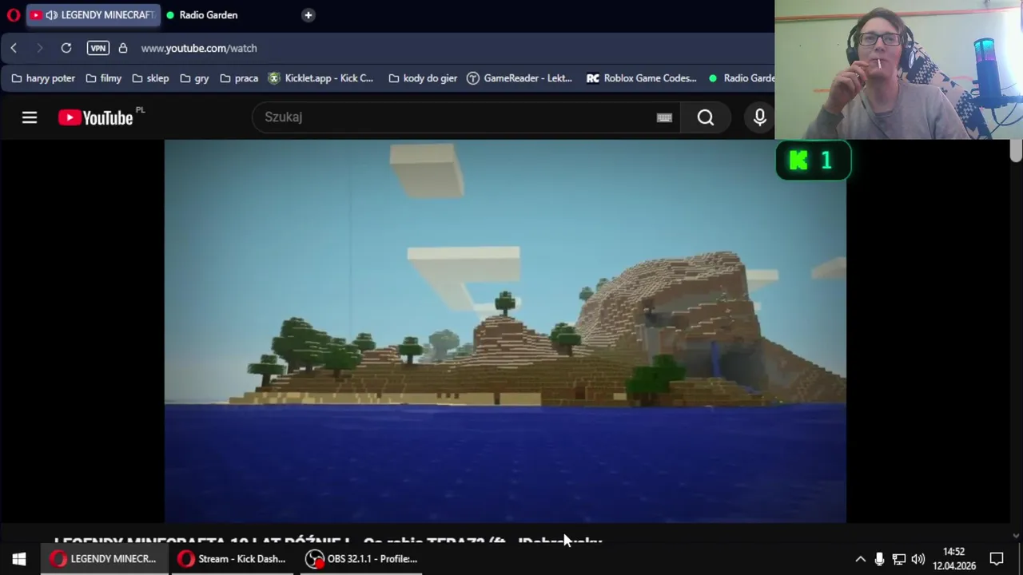Start voice search with microphone icon
1023x575 pixels.
click(759, 117)
